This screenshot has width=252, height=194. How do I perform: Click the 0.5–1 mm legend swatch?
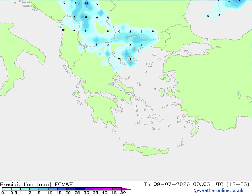16,189
